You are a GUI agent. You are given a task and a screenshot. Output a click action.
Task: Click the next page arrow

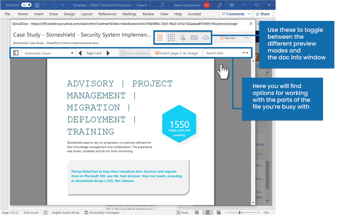(108, 53)
